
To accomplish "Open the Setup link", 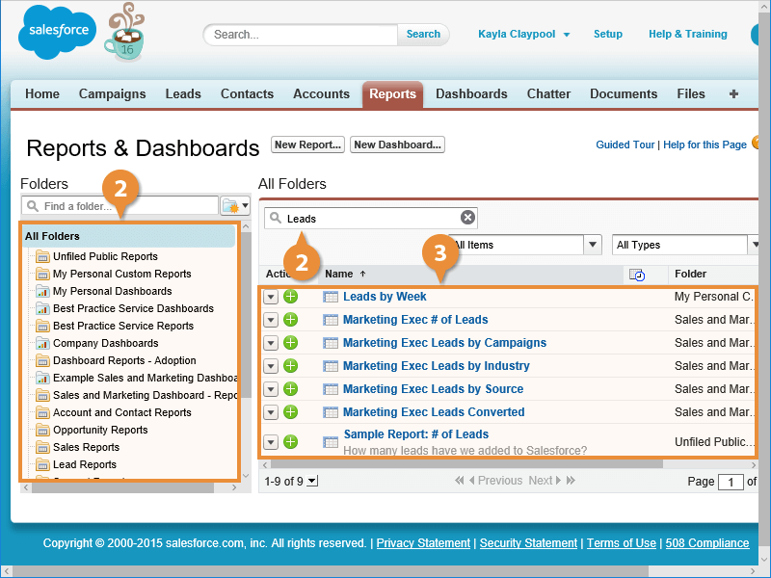I will click(608, 34).
